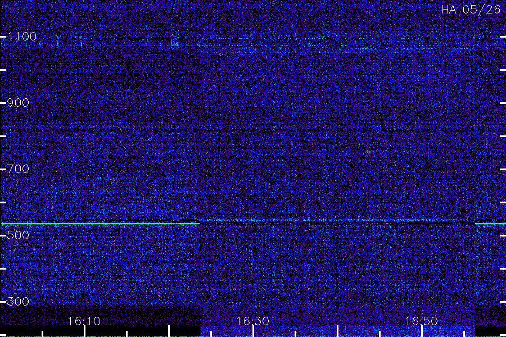Click the long tick mark below 16:10
The width and height of the screenshot is (506, 337).
click(84, 331)
